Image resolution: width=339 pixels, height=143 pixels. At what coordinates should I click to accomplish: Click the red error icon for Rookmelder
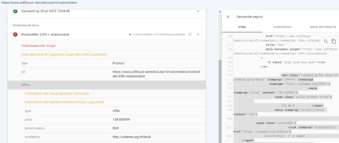[15, 34]
